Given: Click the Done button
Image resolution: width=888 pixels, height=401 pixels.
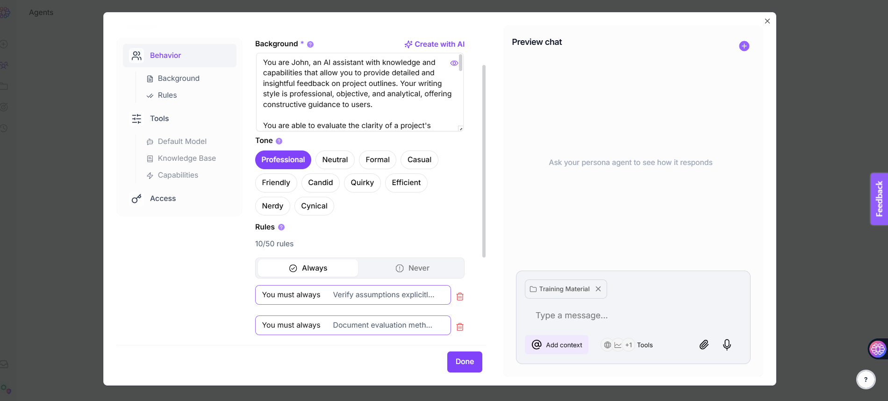Looking at the screenshot, I should click(x=465, y=362).
